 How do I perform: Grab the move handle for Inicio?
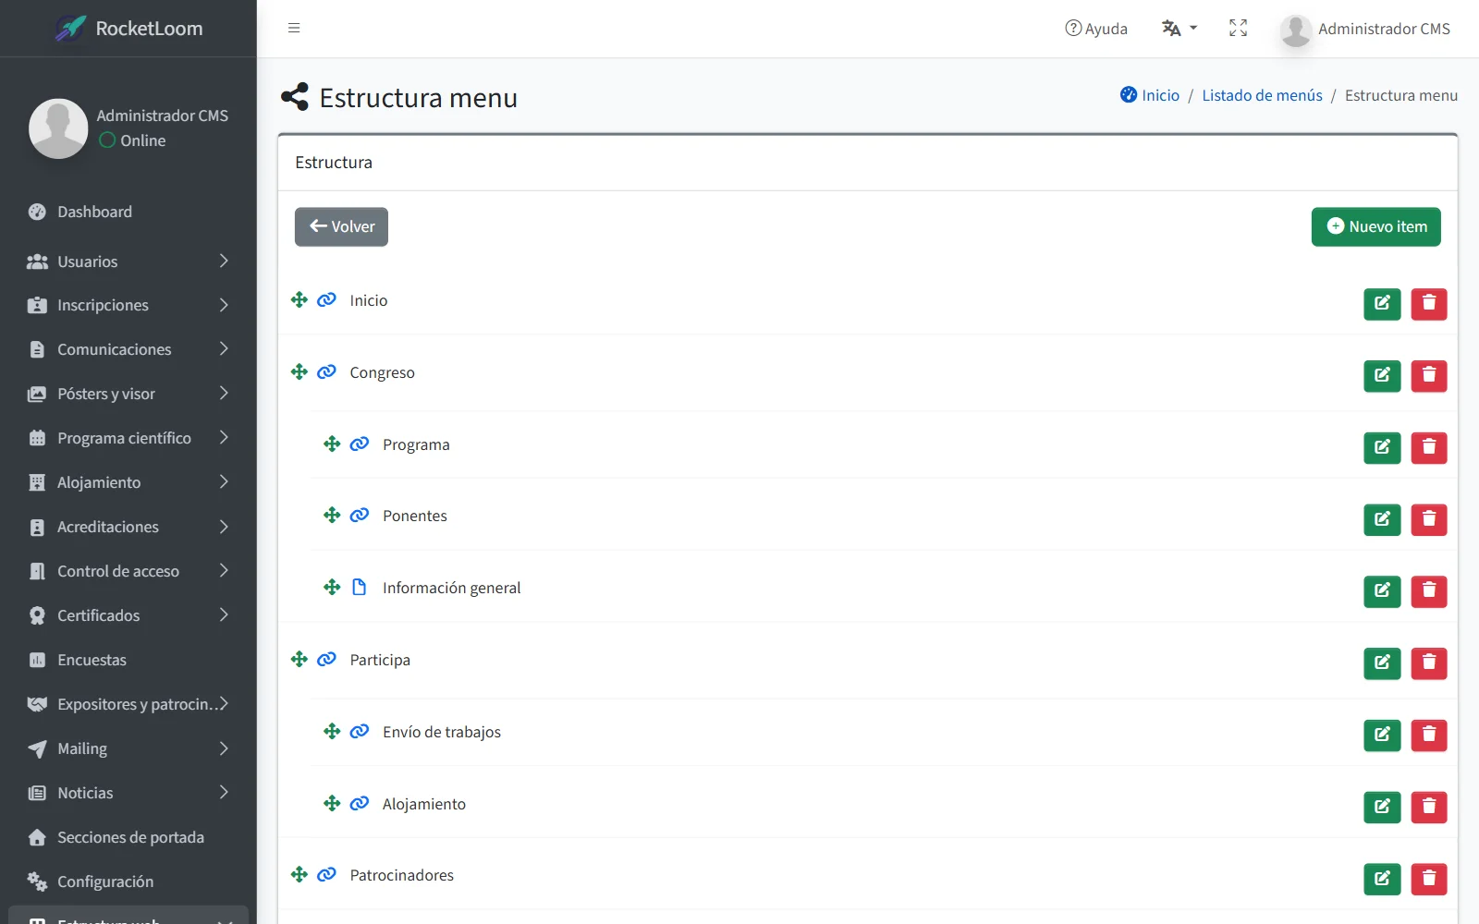[x=299, y=299]
